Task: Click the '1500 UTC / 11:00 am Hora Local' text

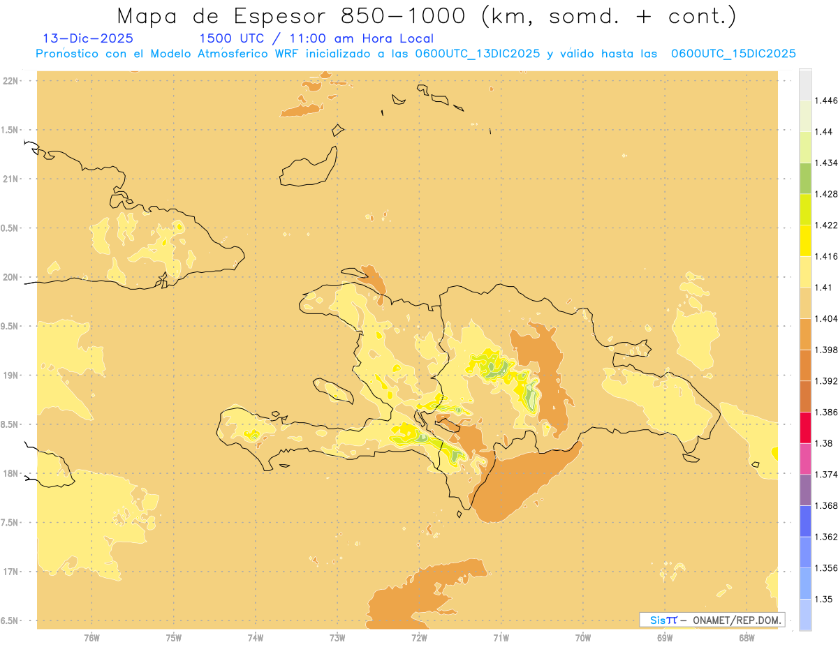Action: pyautogui.click(x=316, y=39)
